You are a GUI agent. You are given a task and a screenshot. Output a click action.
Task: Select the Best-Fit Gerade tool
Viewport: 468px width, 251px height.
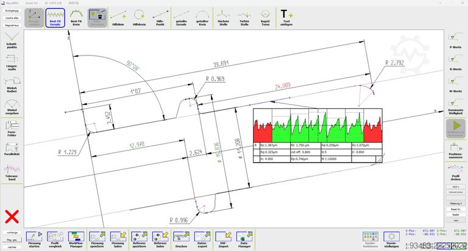tap(55, 18)
